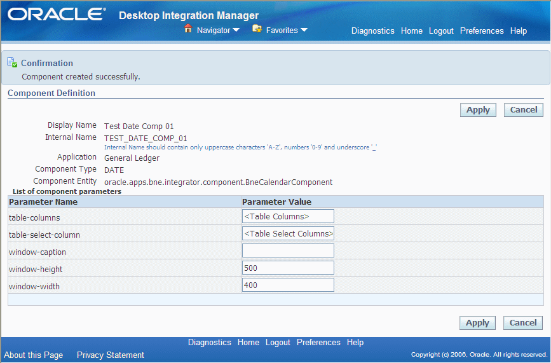Click the Navigator home icon

click(x=188, y=29)
